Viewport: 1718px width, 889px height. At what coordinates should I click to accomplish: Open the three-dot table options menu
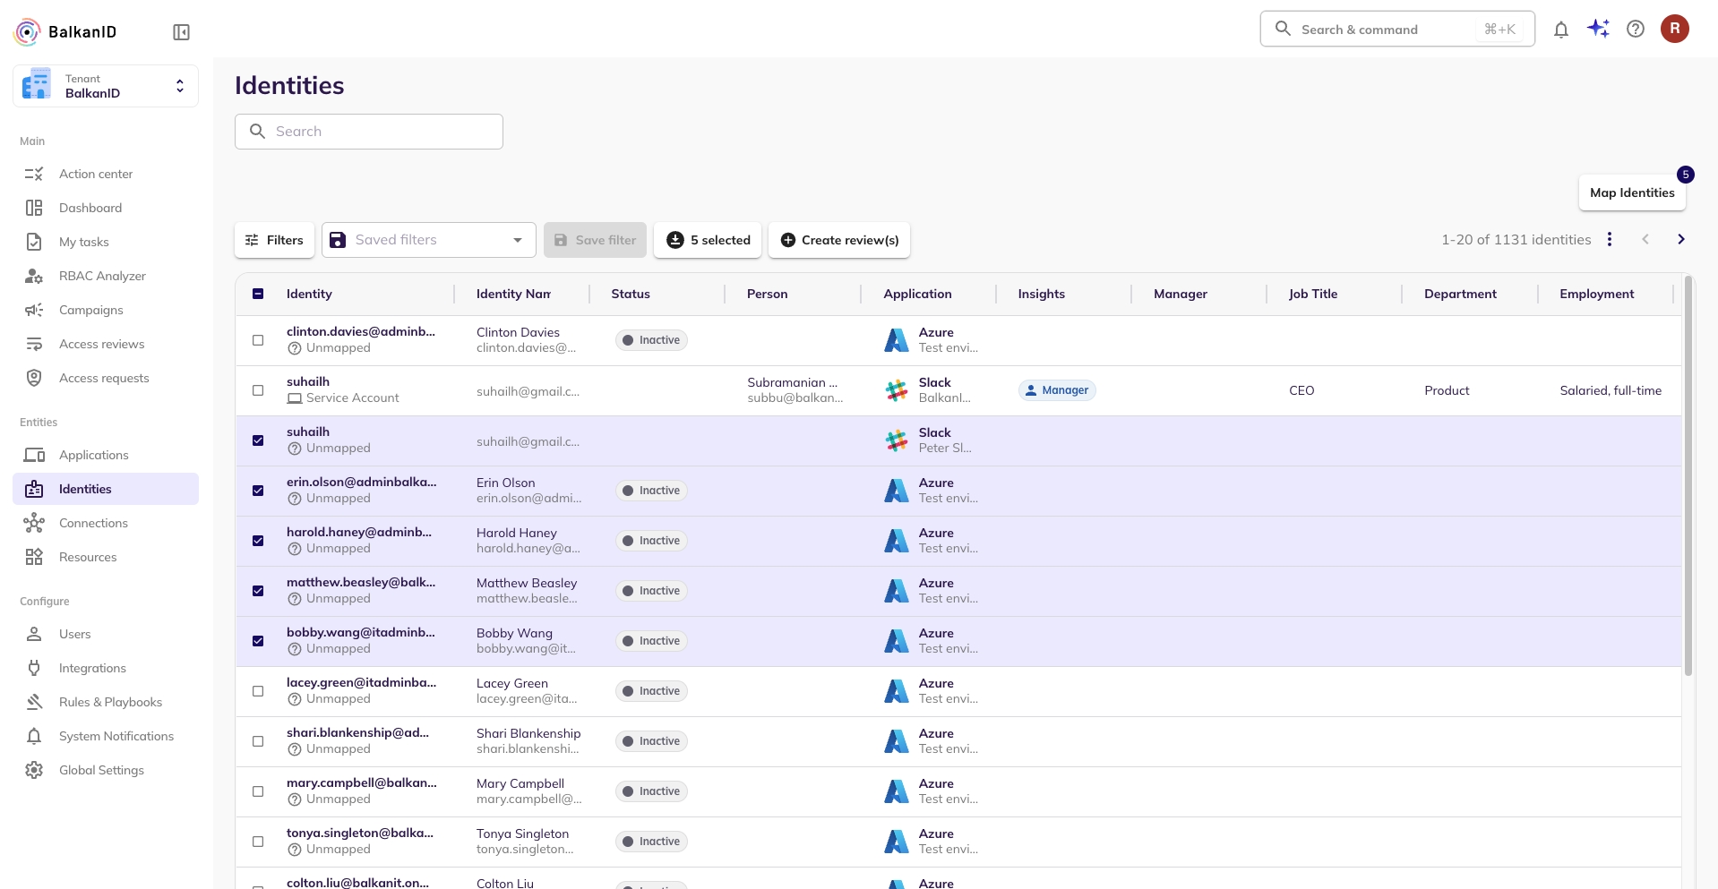1609,240
